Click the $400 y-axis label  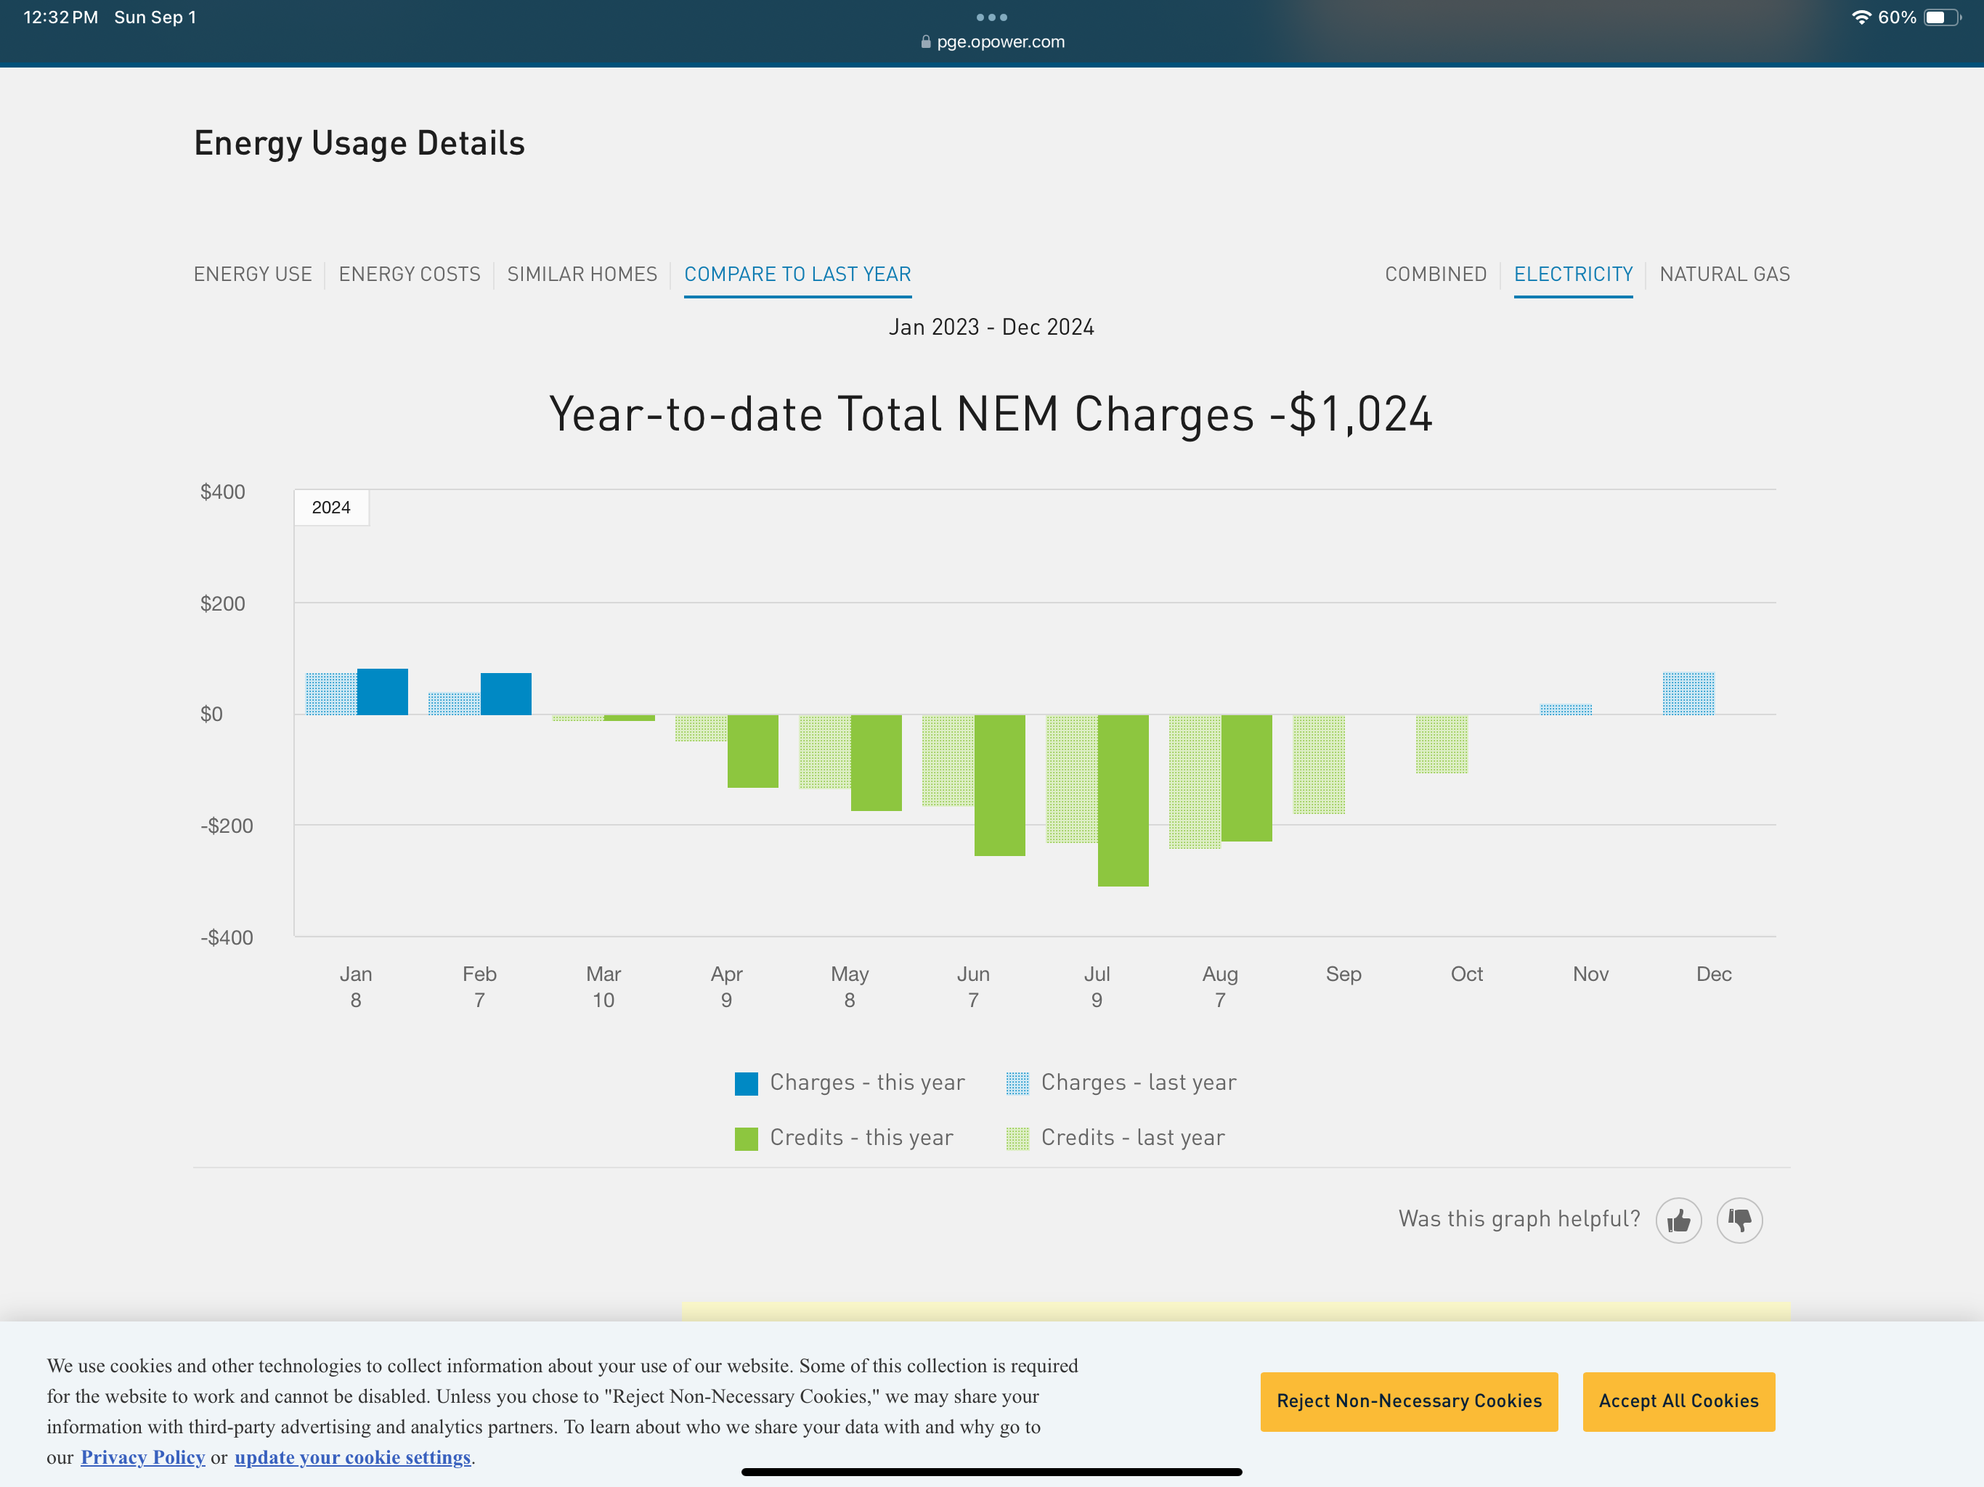click(222, 492)
